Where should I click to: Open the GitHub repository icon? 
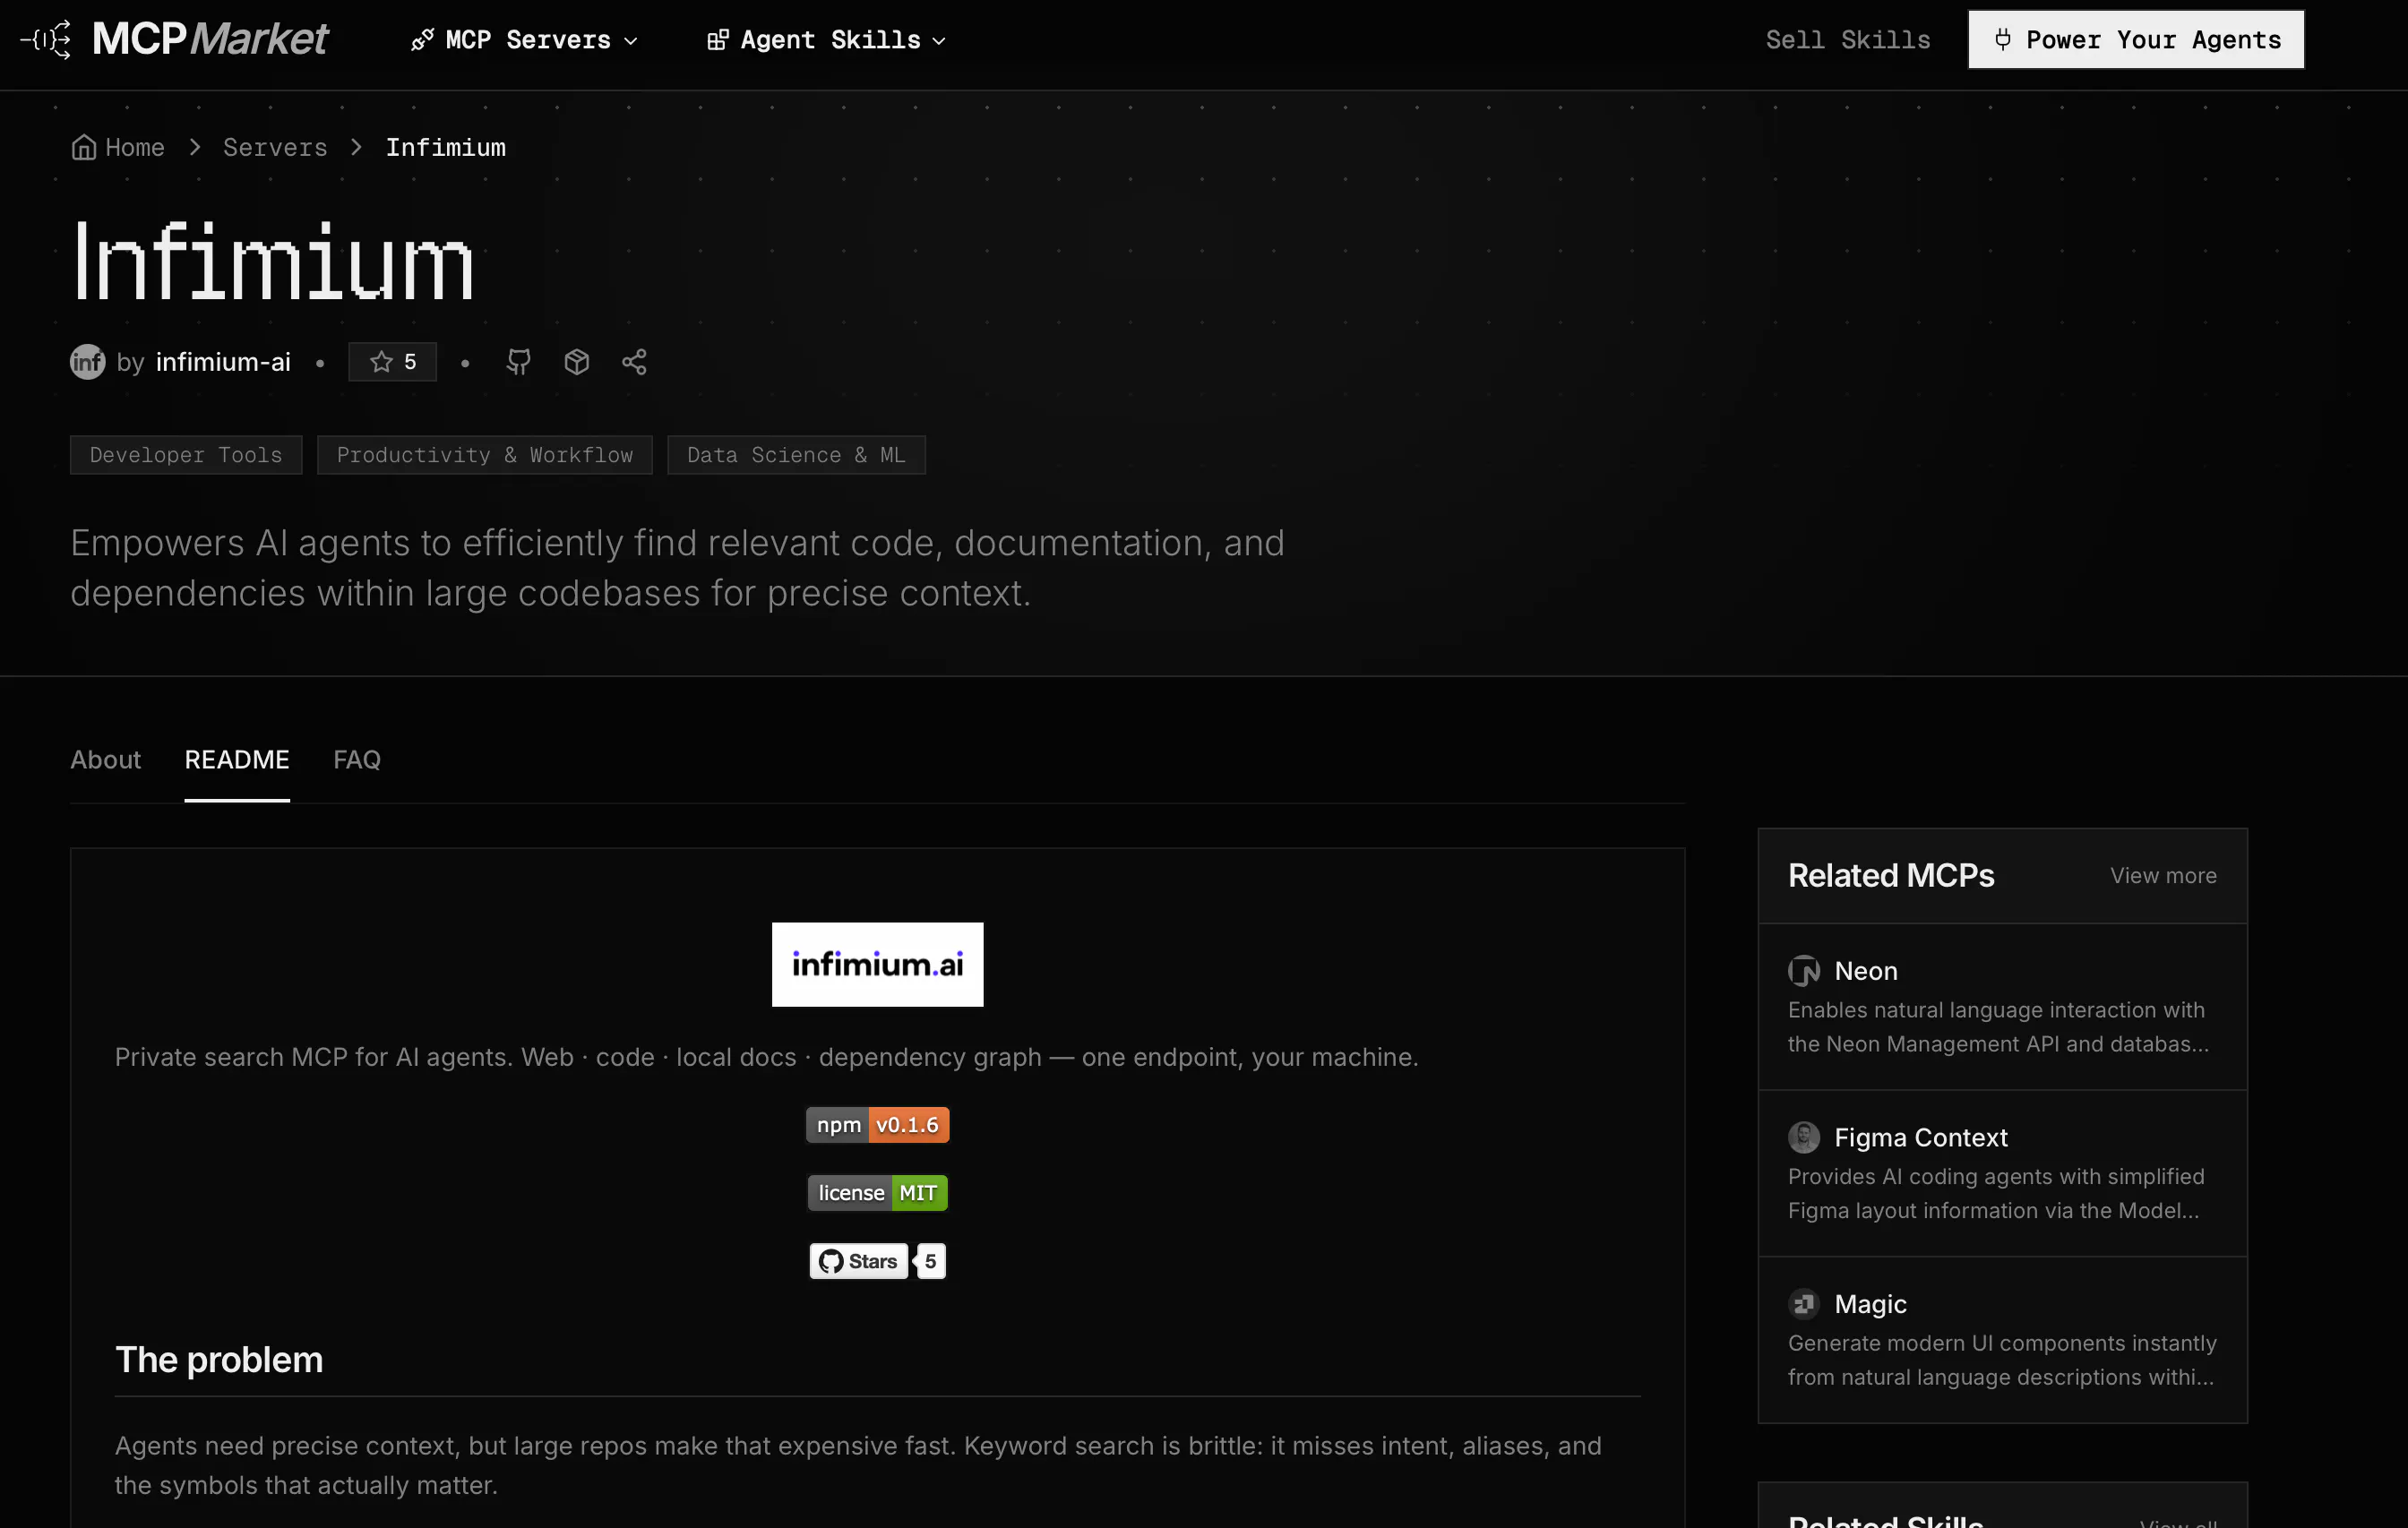click(518, 362)
